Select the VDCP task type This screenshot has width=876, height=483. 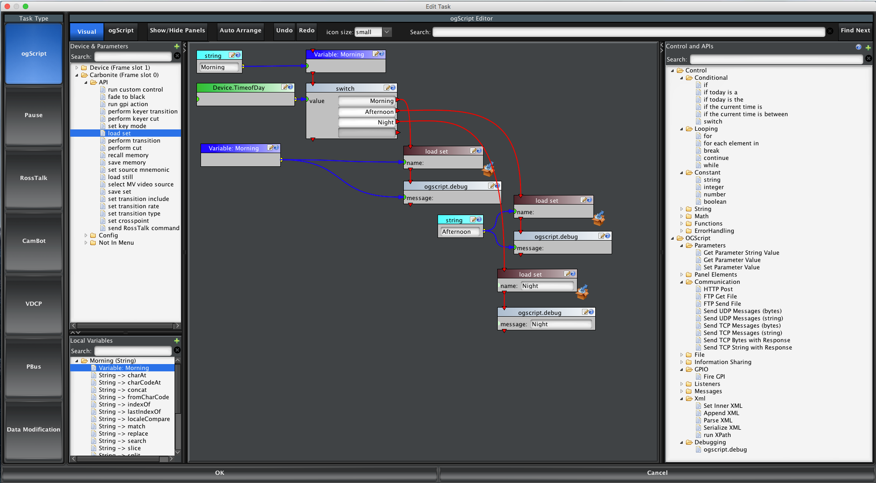34,304
